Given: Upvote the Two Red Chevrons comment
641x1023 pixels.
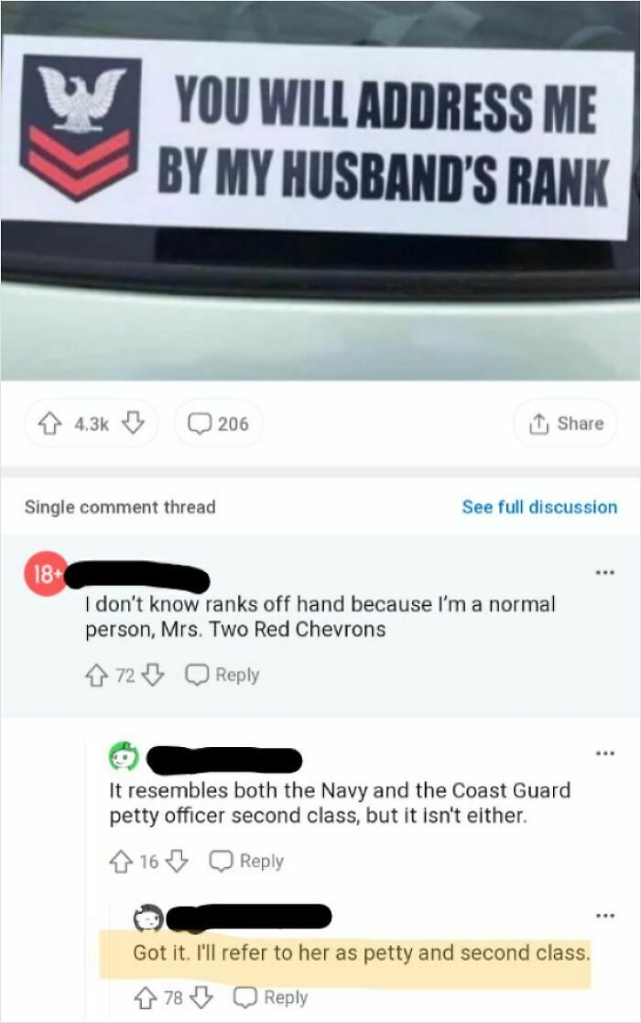Looking at the screenshot, I should (96, 676).
